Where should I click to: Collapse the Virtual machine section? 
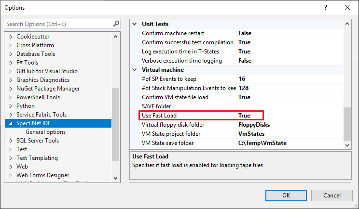[x=135, y=70]
